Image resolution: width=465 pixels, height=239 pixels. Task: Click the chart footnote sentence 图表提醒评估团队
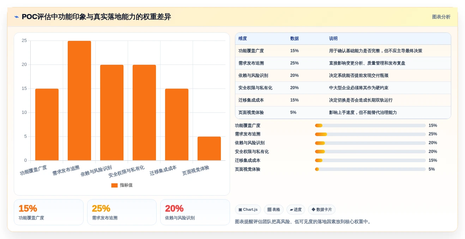(x=304, y=222)
